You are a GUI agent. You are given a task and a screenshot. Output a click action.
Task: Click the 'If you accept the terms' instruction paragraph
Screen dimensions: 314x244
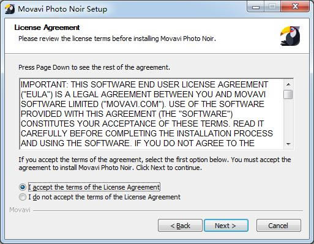[x=155, y=163]
